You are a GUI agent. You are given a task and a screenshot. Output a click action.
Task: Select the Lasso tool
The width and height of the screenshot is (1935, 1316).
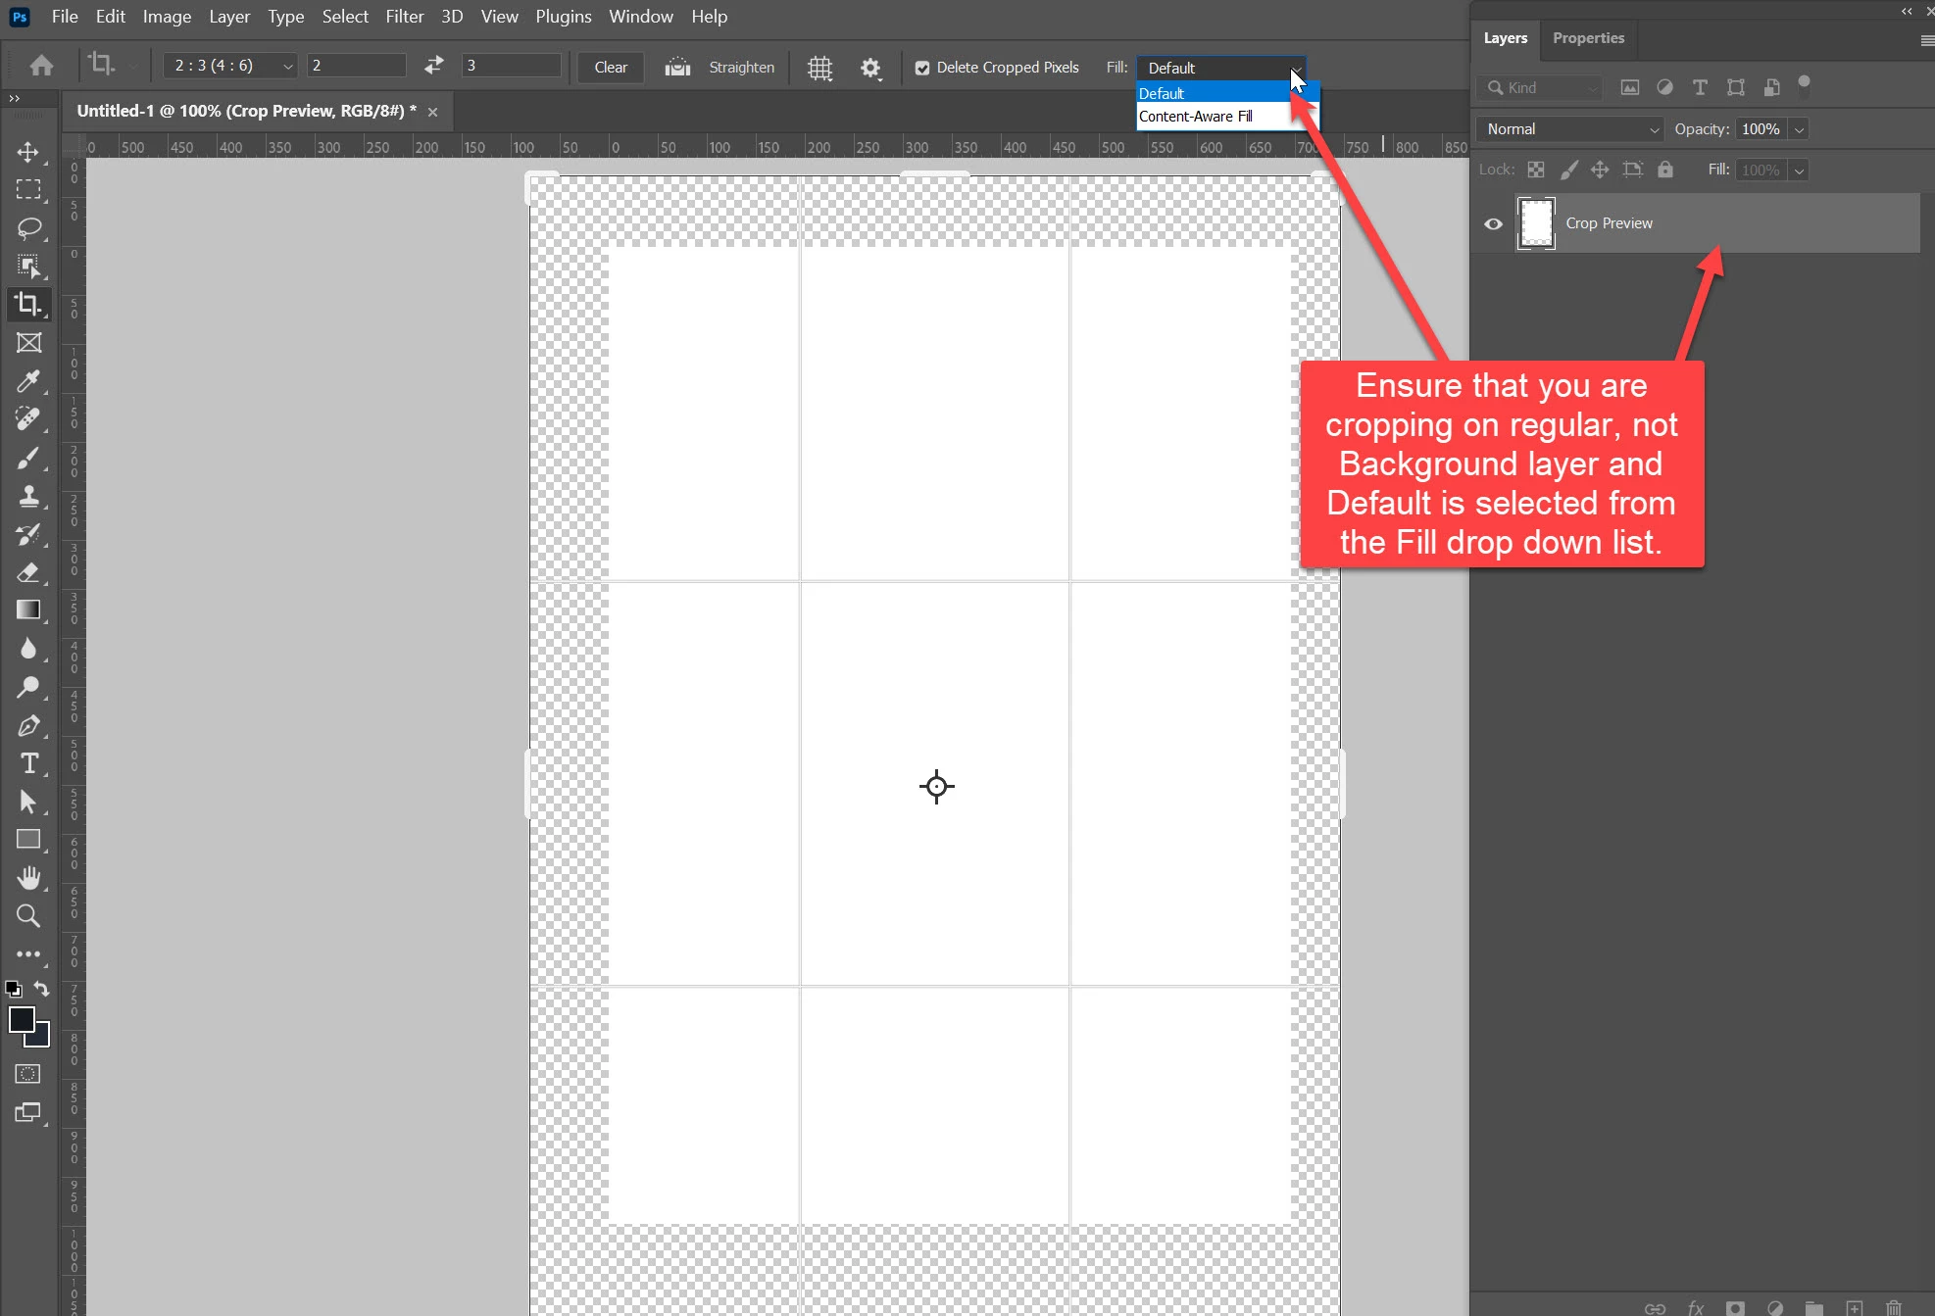click(x=28, y=228)
